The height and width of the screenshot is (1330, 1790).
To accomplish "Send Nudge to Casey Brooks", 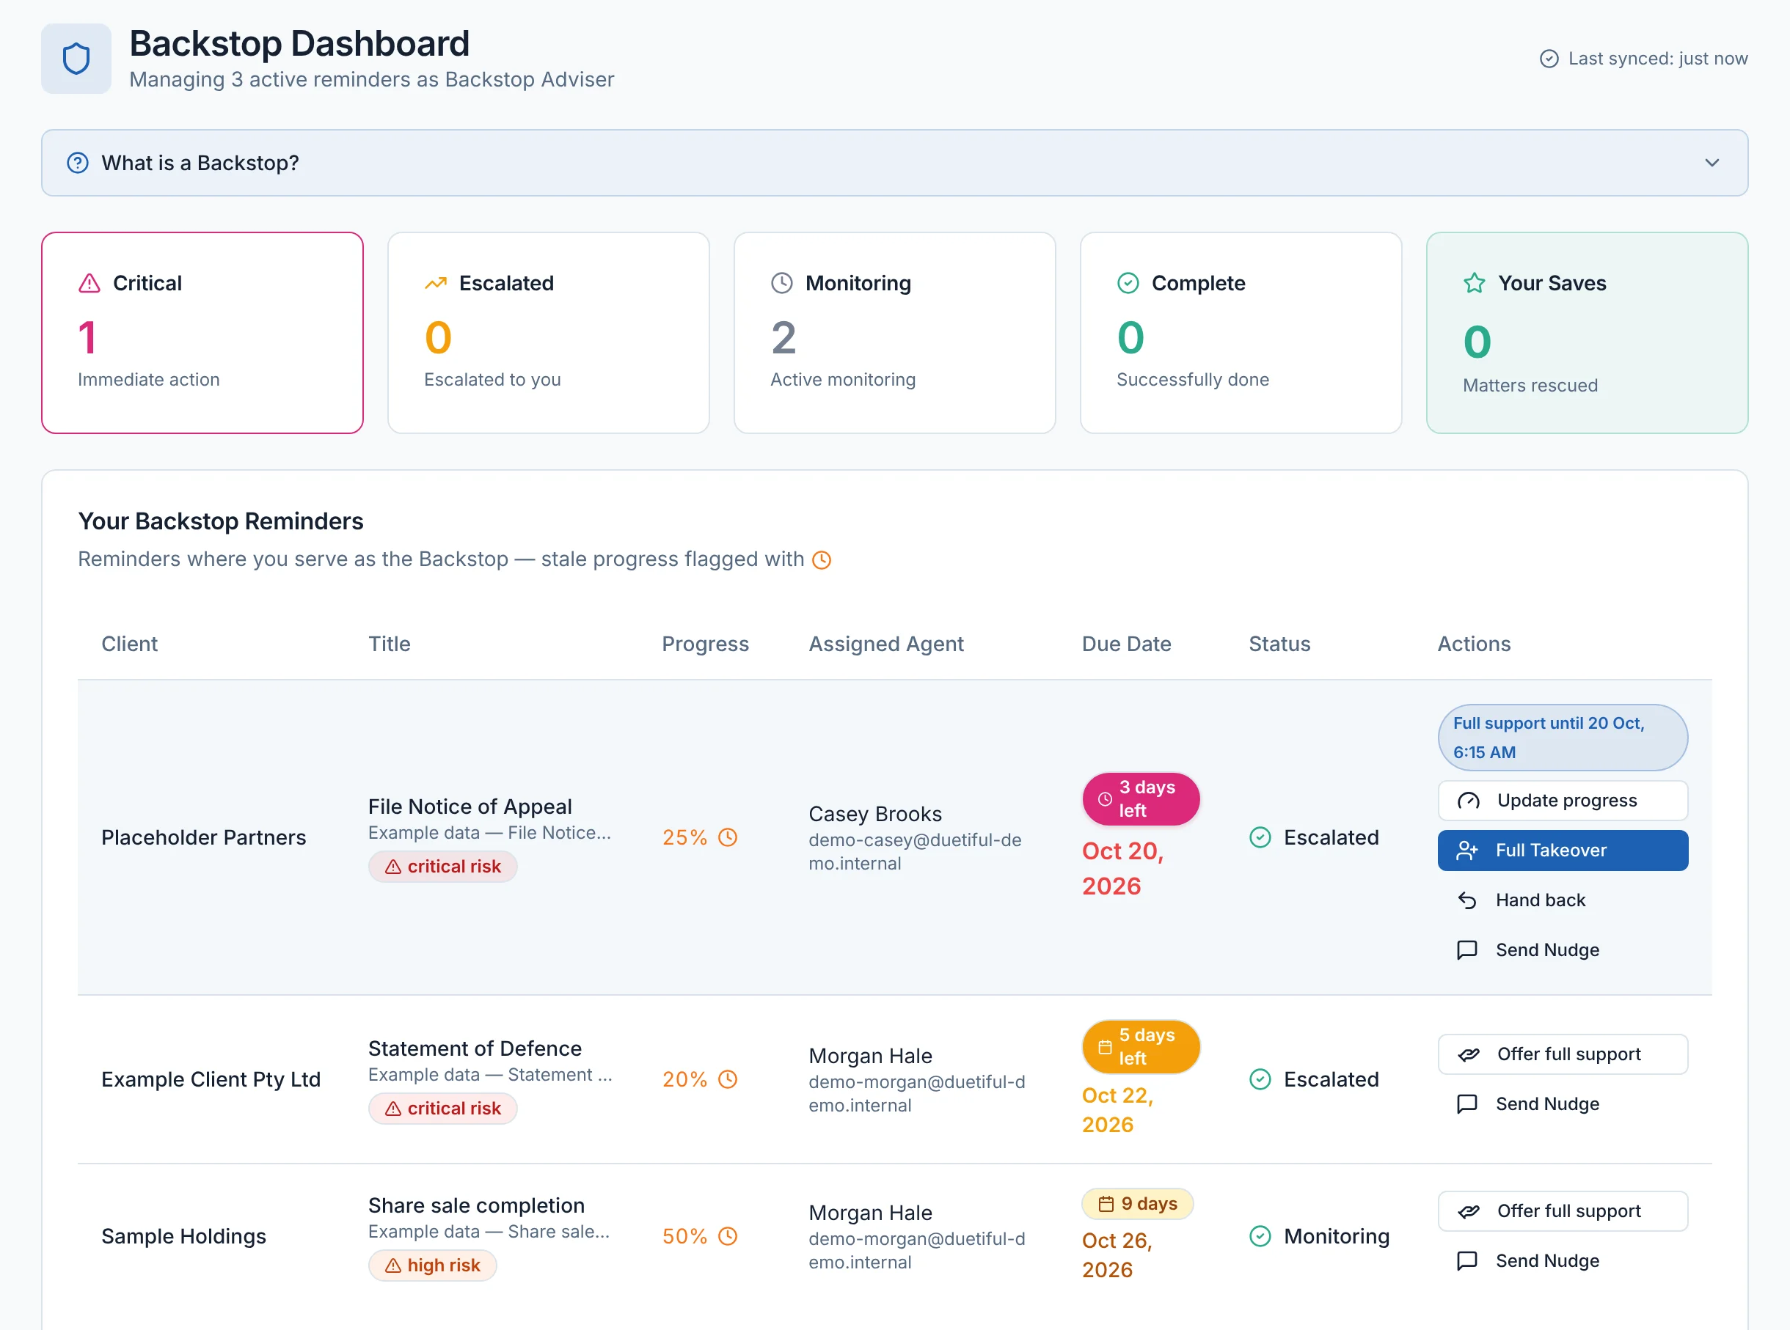I will [1563, 950].
